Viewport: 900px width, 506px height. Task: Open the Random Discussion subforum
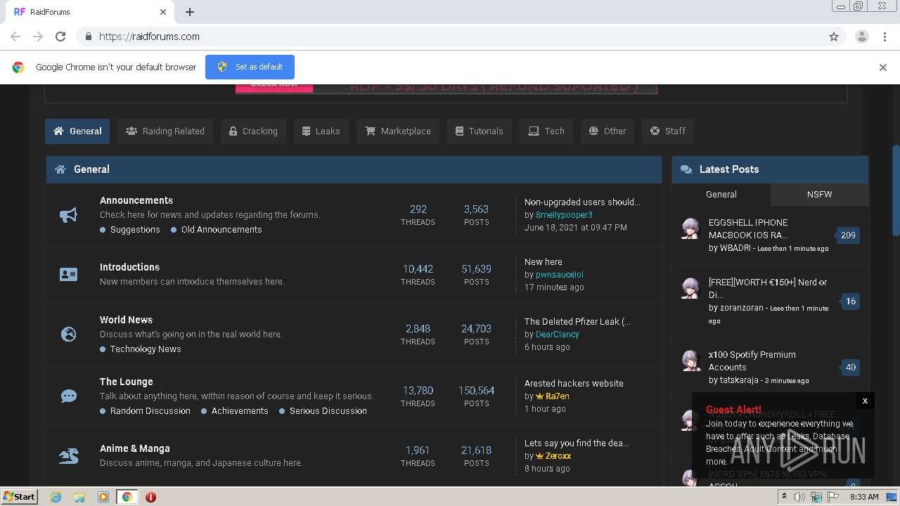150,411
